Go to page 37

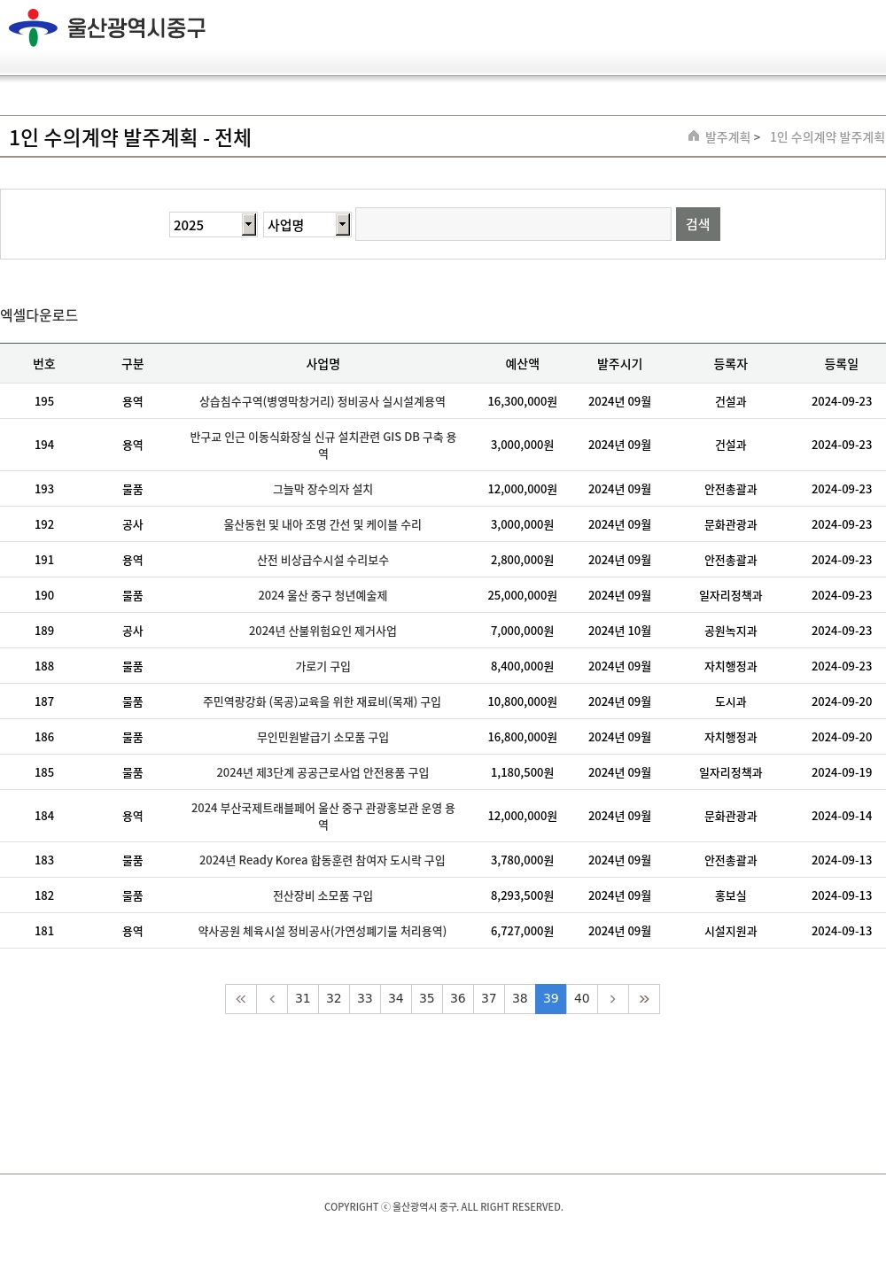click(x=489, y=999)
